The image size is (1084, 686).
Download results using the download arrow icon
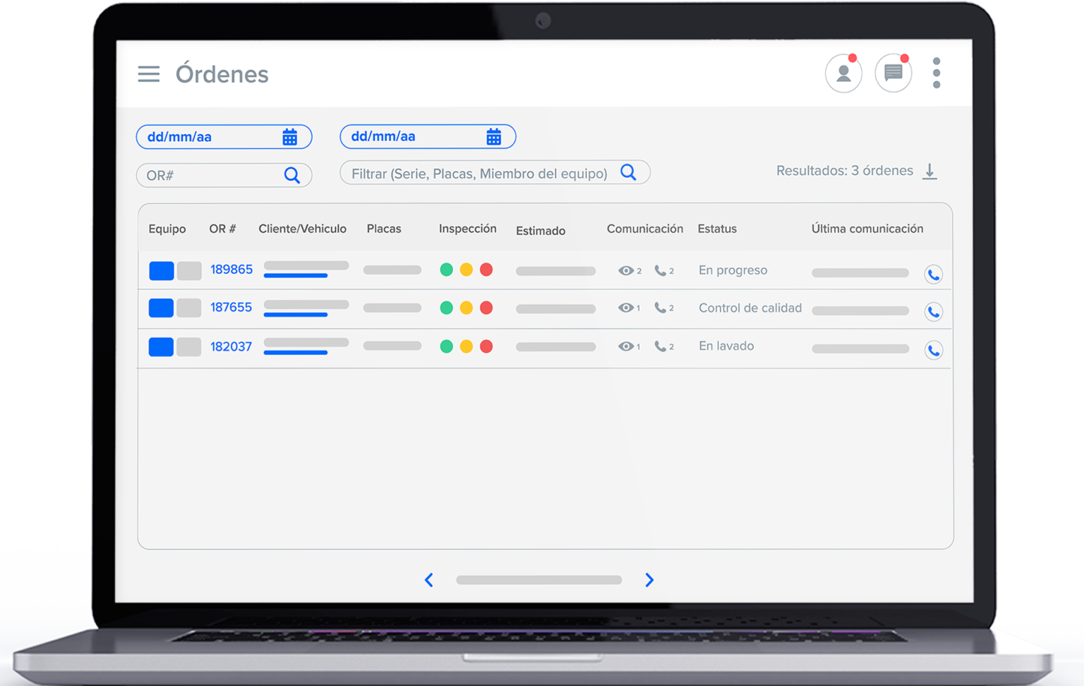(930, 171)
